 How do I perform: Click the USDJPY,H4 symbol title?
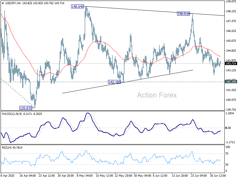13,3
